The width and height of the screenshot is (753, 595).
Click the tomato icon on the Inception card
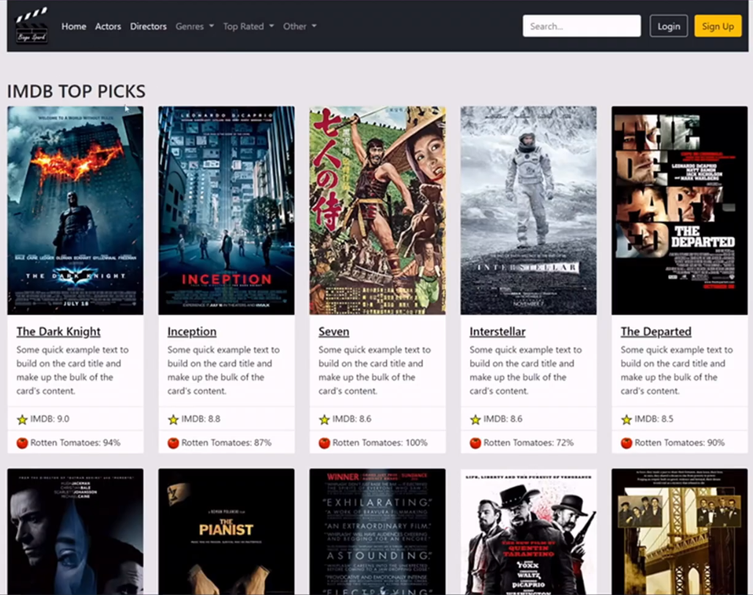point(174,443)
